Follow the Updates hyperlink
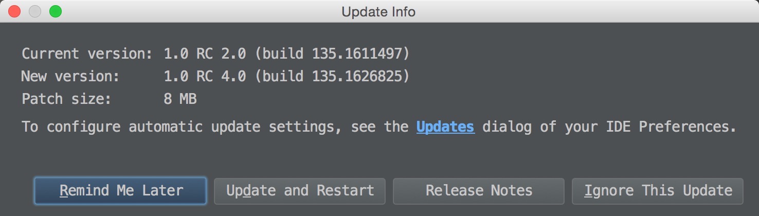759x216 pixels. tap(445, 127)
